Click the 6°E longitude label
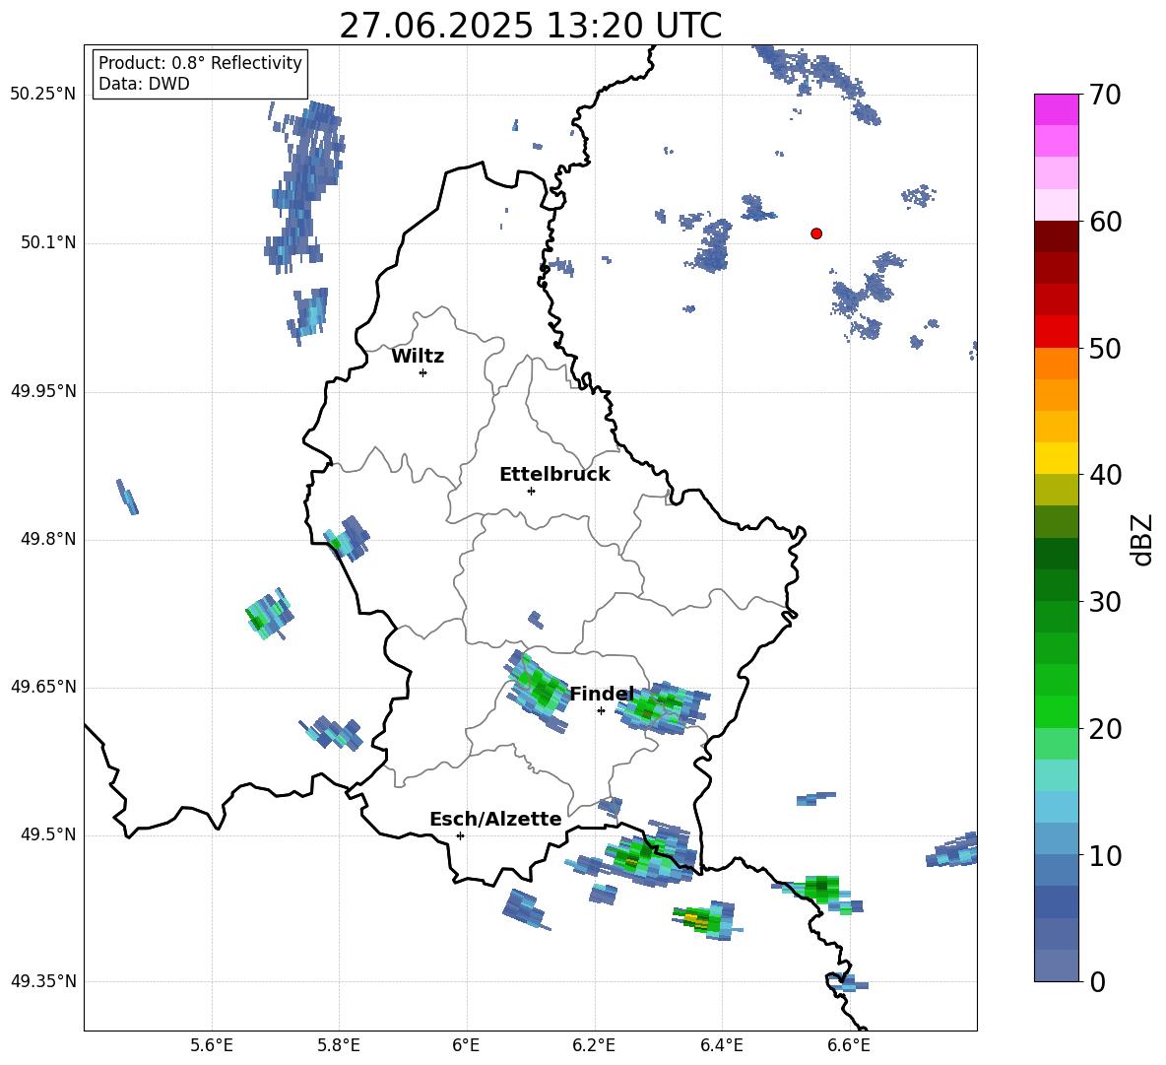This screenshot has height=1065, width=1166. [x=466, y=1045]
